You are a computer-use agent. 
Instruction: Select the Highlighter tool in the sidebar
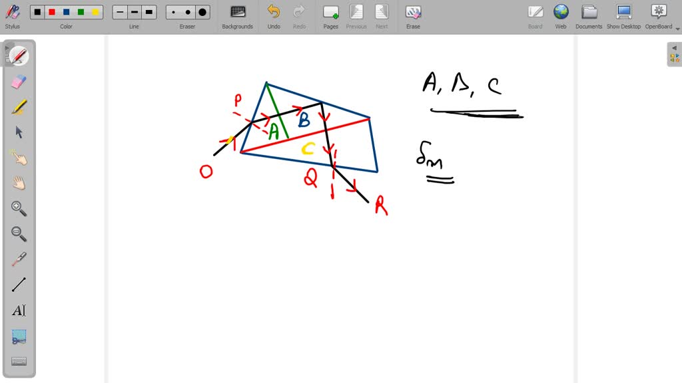tap(19, 106)
